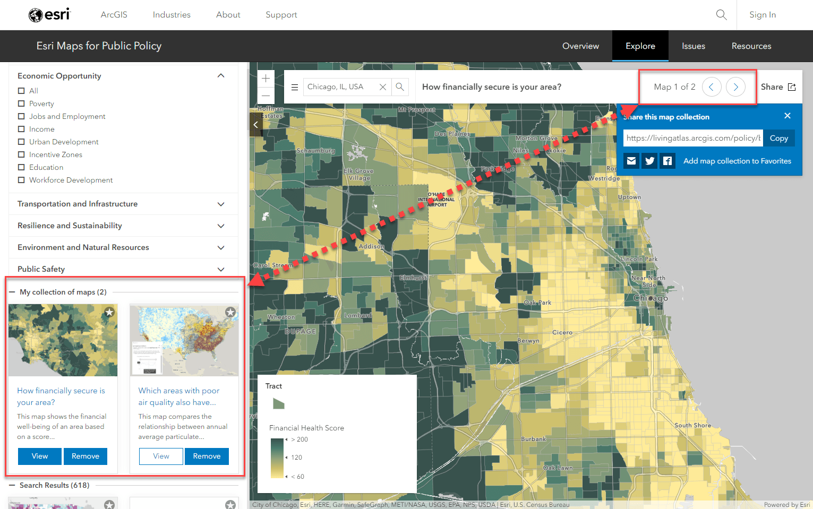Open the Support menu
This screenshot has height=509, width=813.
pos(281,15)
